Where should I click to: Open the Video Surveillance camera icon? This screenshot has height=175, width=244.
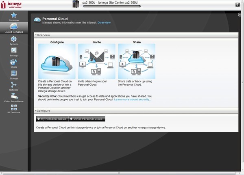point(14,96)
